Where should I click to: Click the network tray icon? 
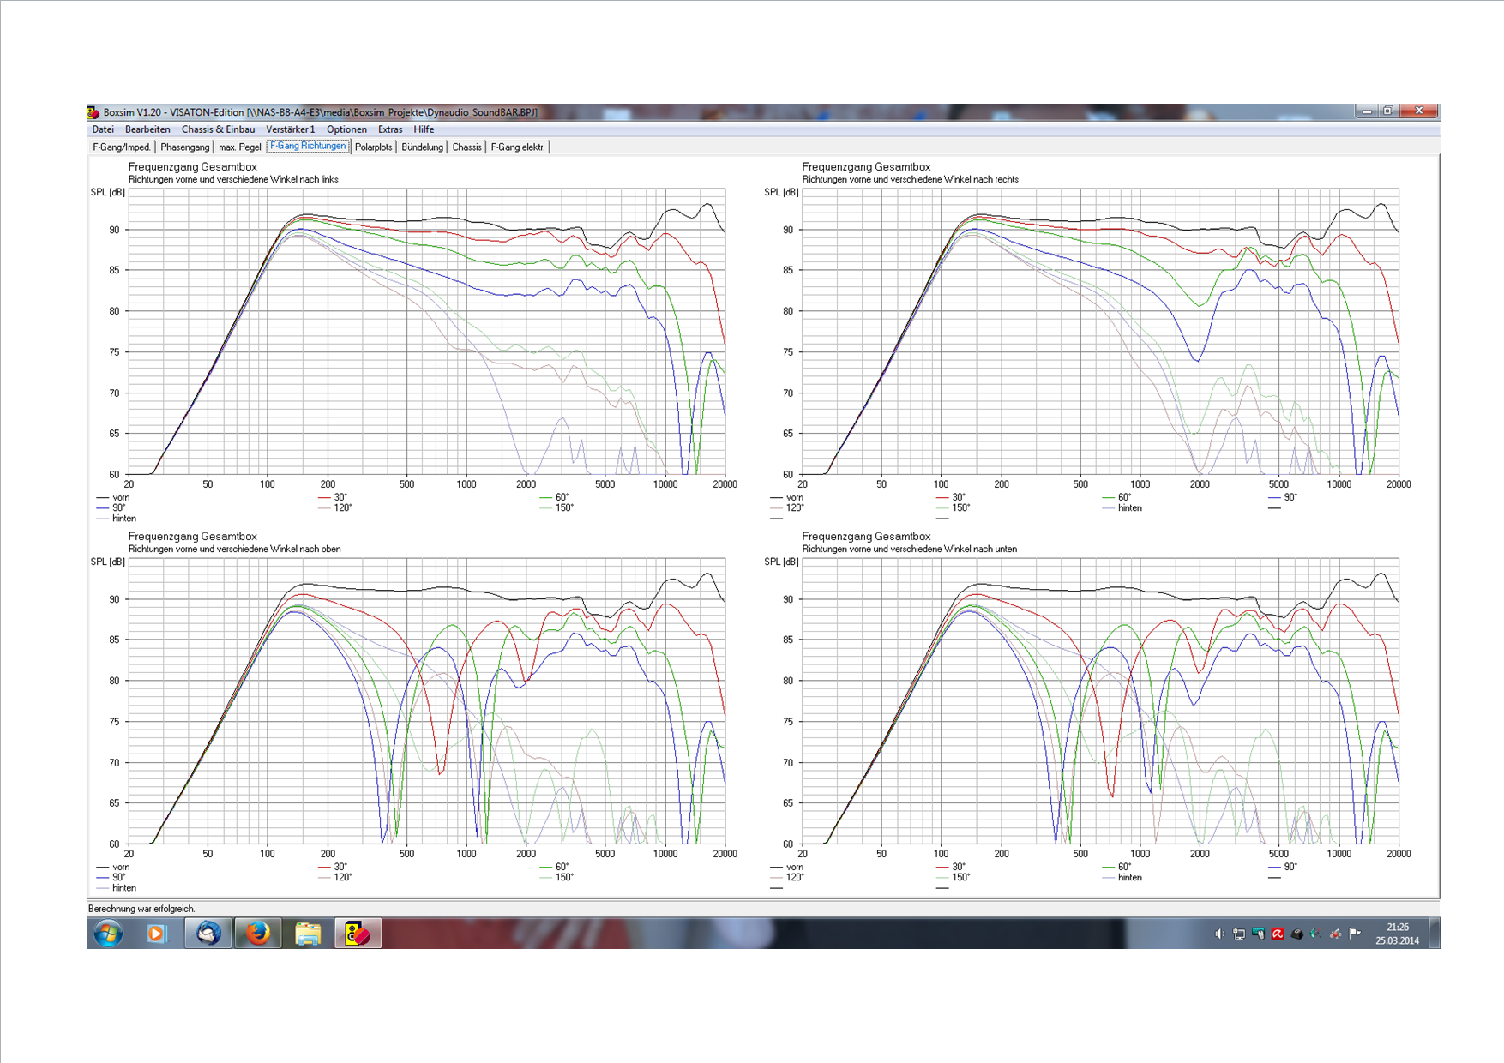[1239, 934]
